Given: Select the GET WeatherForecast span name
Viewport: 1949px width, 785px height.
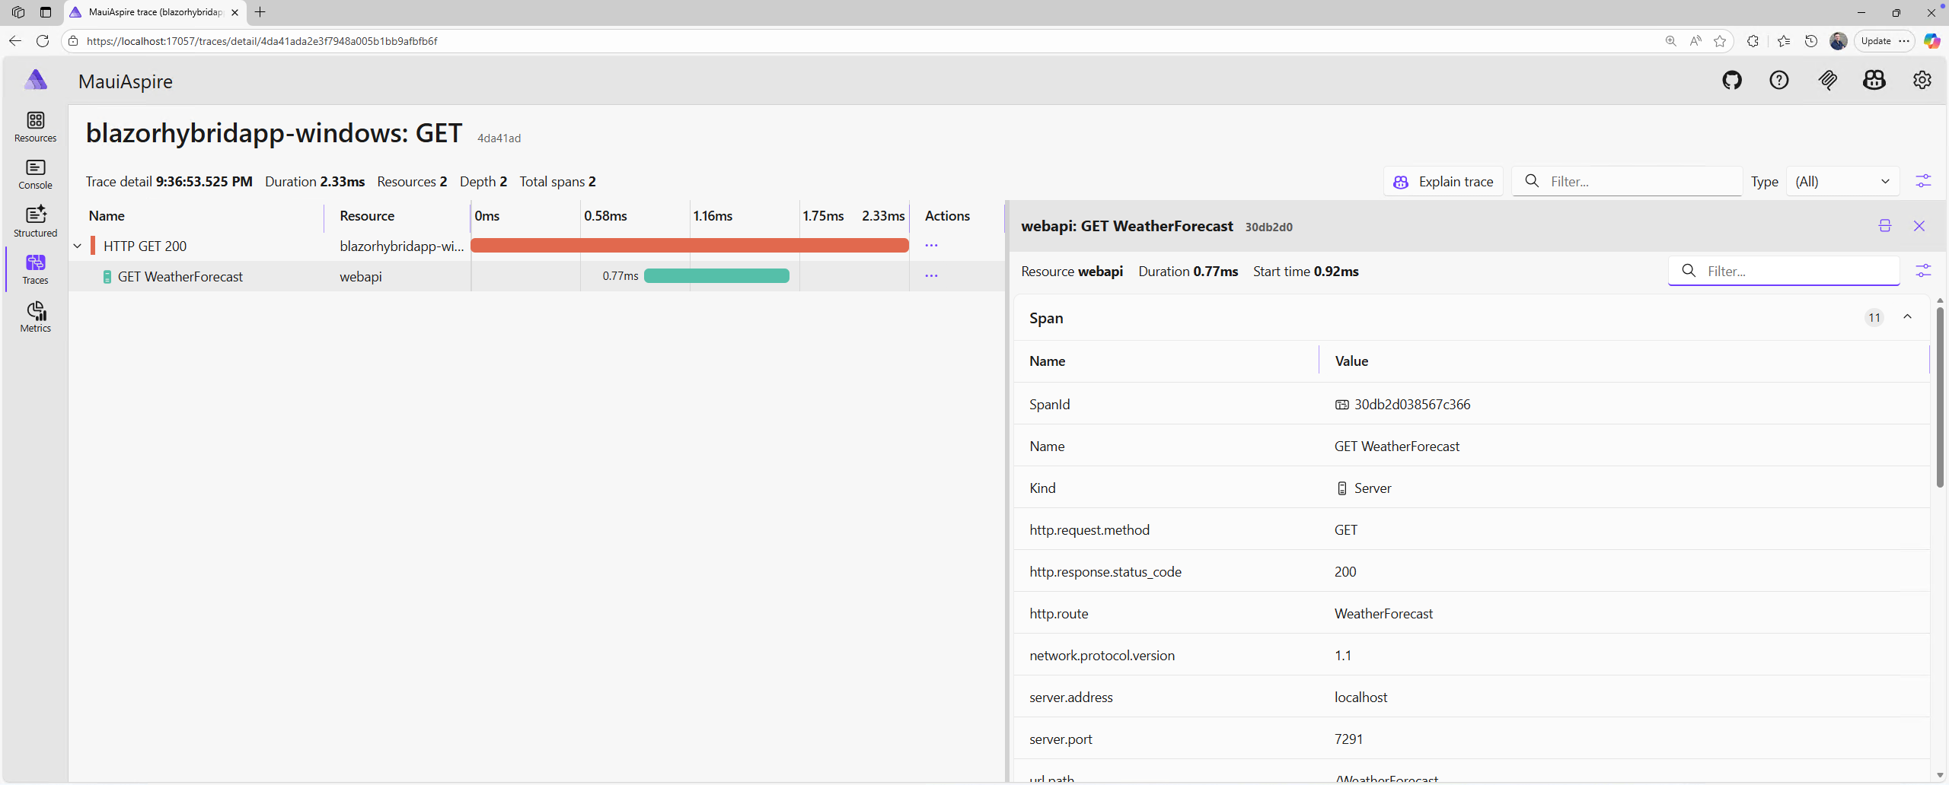Looking at the screenshot, I should click(x=180, y=276).
